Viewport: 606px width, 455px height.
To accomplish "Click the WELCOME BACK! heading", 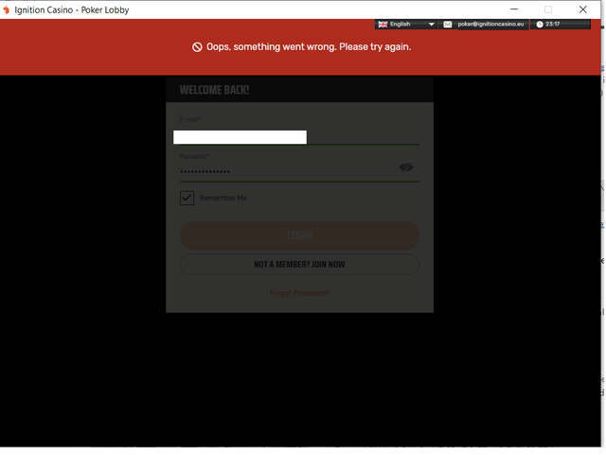I will click(x=215, y=90).
